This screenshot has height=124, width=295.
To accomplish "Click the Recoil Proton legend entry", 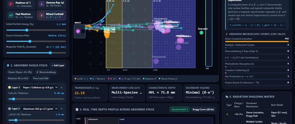I will (168, 79).
